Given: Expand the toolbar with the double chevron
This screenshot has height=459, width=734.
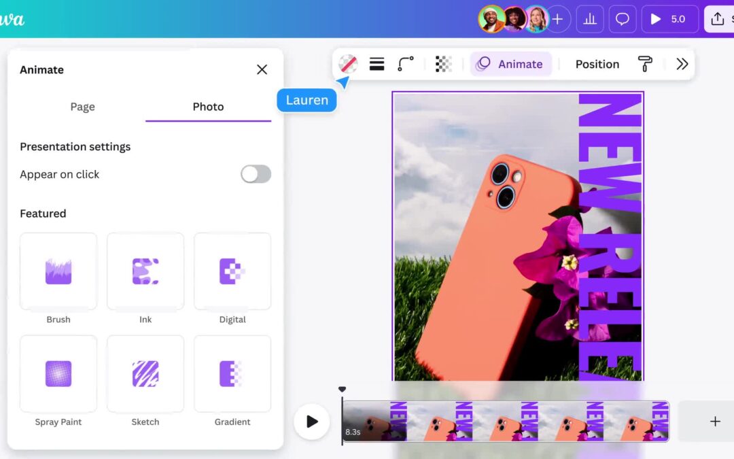Looking at the screenshot, I should coord(682,63).
